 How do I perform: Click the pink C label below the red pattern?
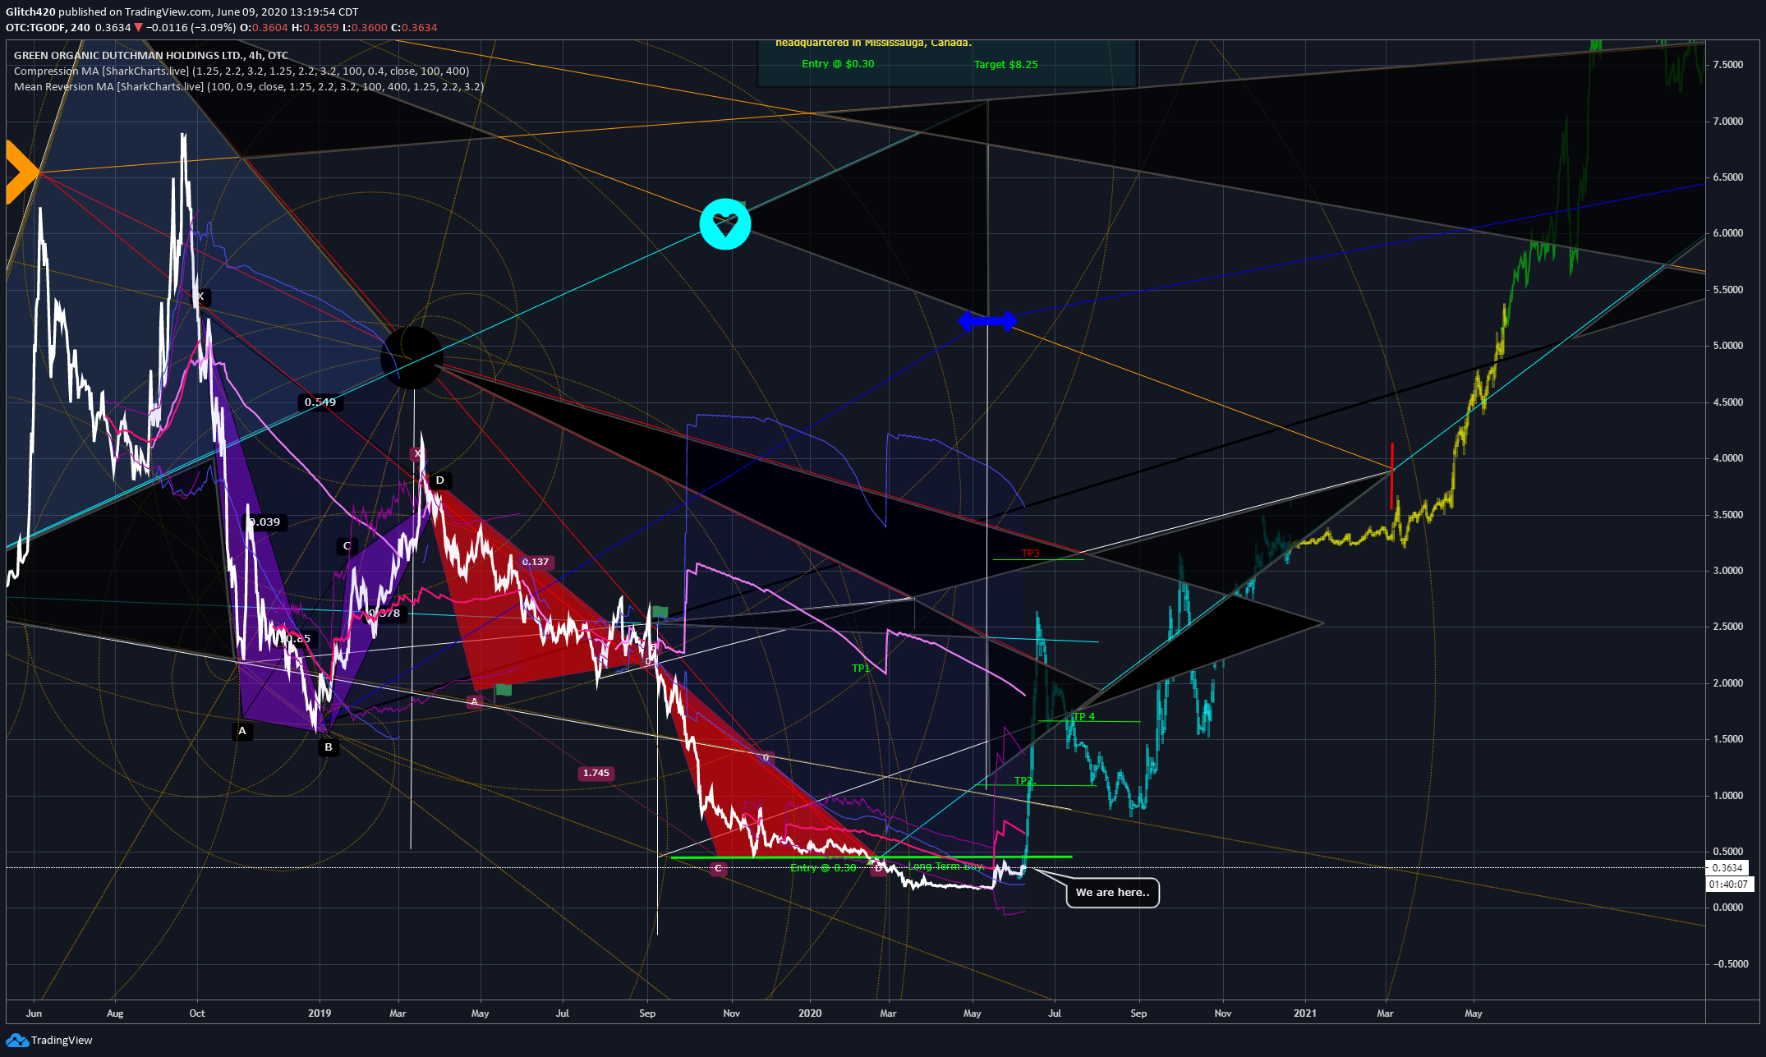click(718, 869)
